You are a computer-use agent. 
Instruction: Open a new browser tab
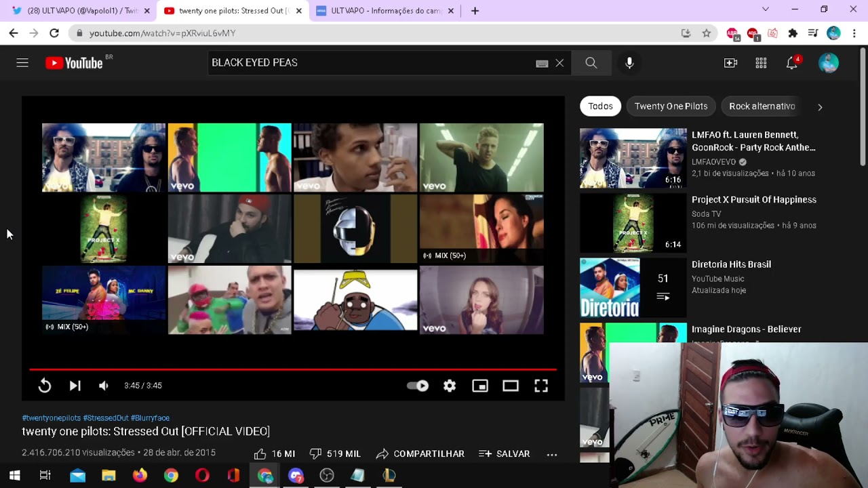point(475,11)
